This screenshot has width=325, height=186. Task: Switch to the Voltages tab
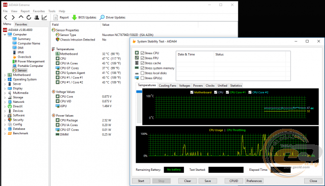tap(184, 86)
